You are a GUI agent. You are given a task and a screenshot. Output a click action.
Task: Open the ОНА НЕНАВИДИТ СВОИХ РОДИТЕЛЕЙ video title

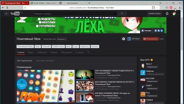click(114, 72)
